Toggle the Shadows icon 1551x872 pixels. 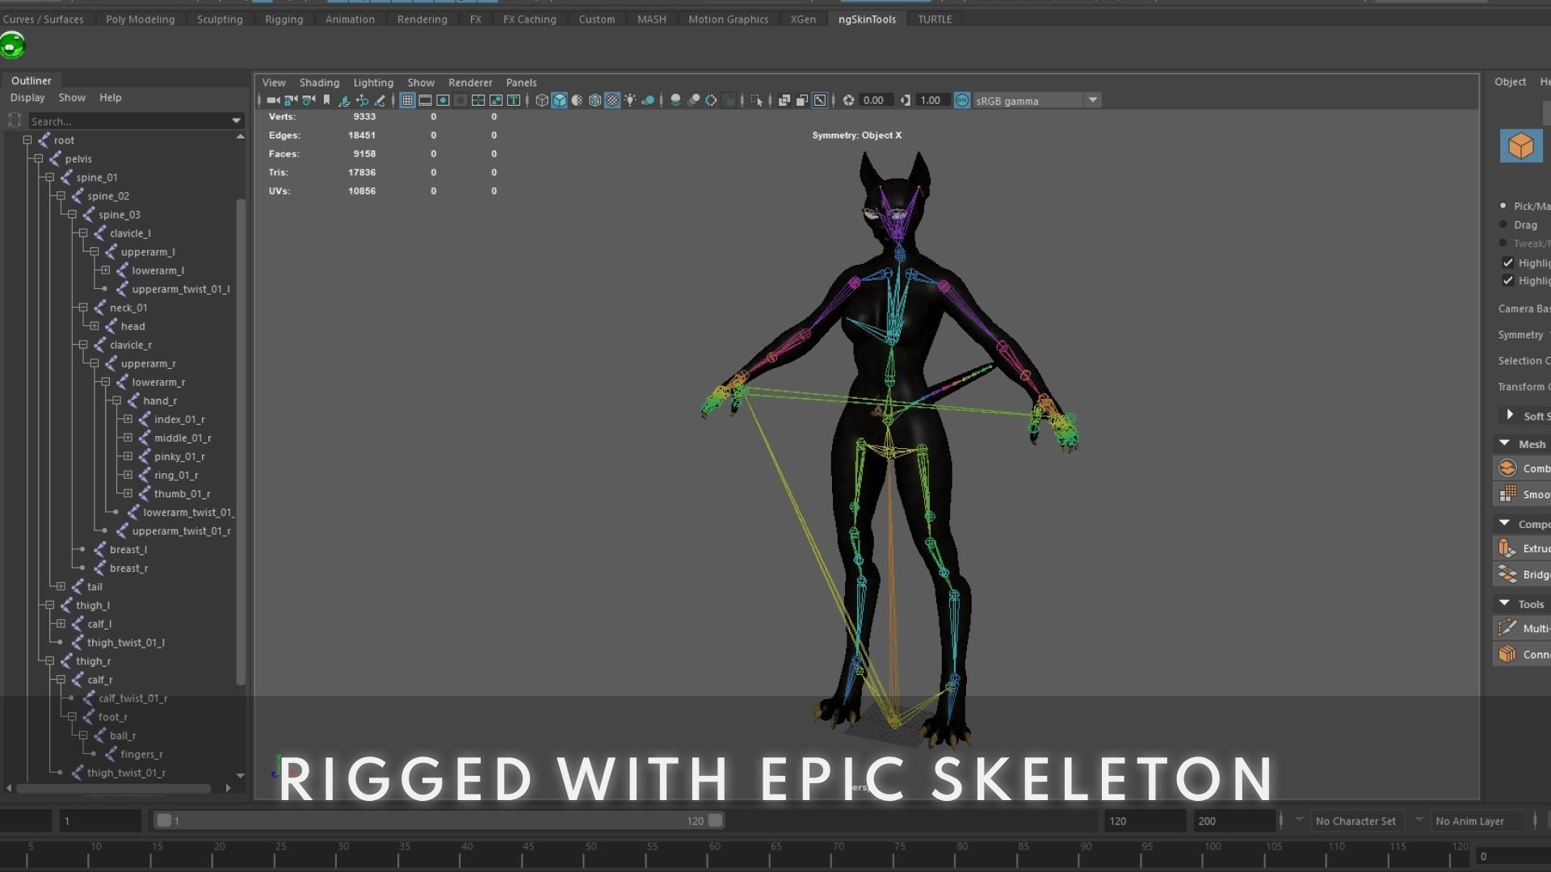point(648,100)
